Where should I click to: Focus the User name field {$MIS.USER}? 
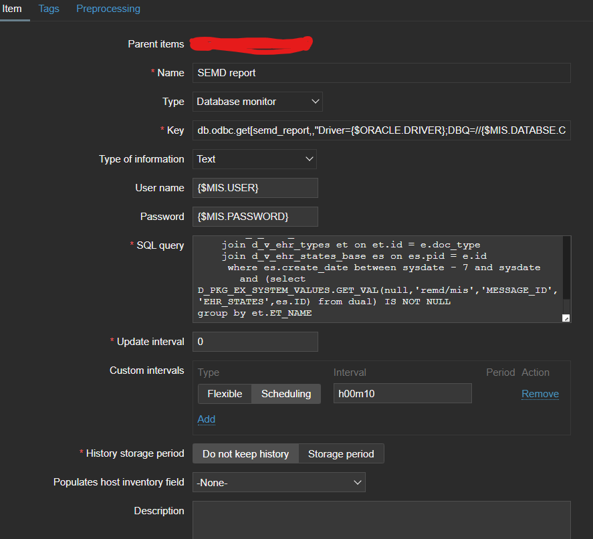click(255, 188)
